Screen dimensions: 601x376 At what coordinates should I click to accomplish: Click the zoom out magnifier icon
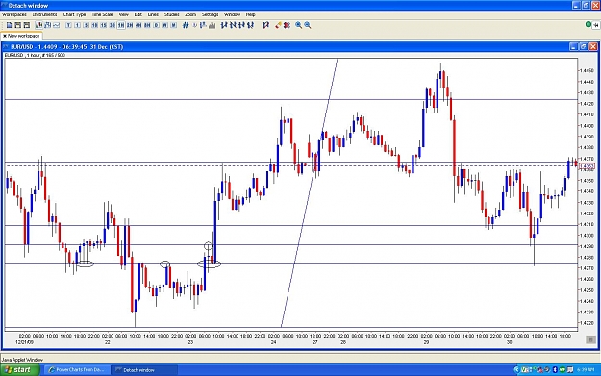(308, 25)
